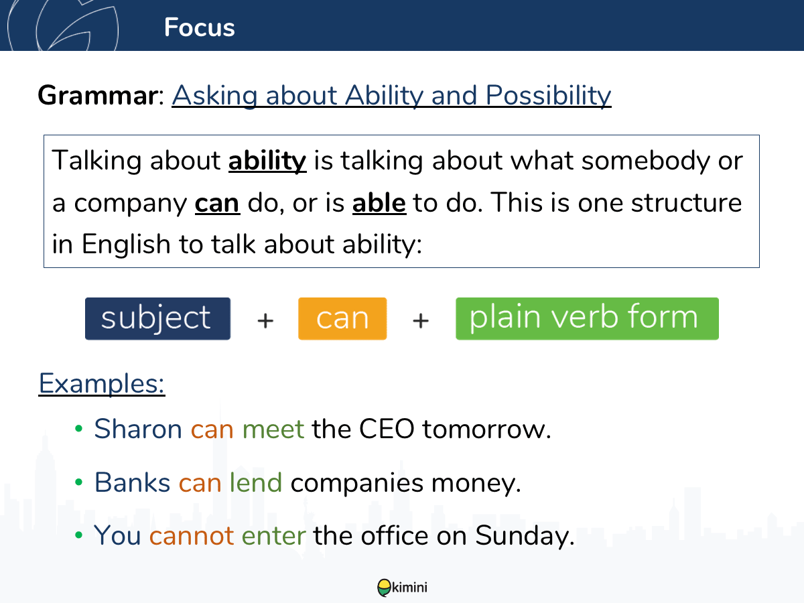Click the green word enter

point(273,536)
